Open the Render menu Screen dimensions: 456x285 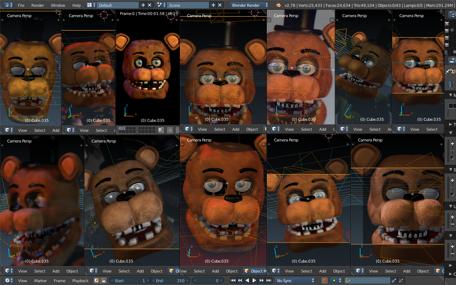(37, 5)
